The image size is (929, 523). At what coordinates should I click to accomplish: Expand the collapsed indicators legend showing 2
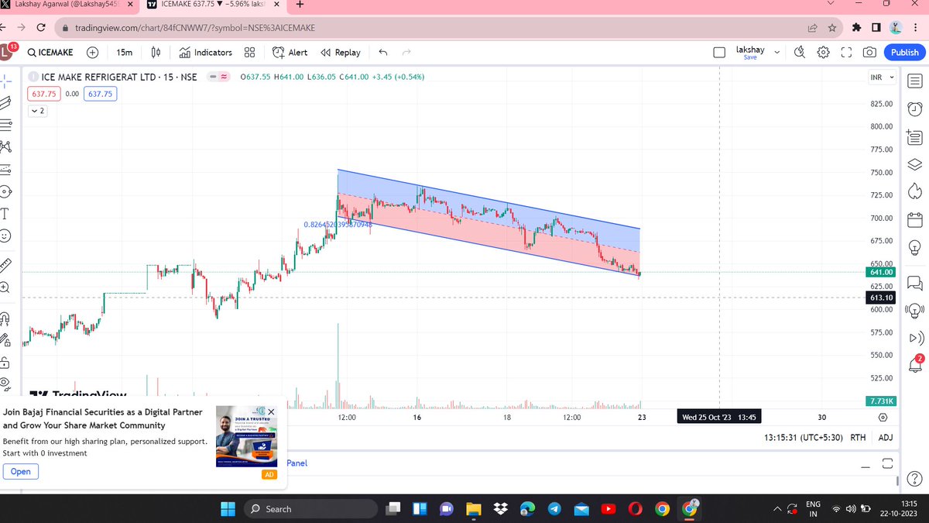tap(37, 111)
